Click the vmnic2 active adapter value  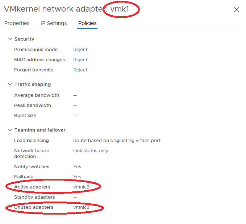click(81, 187)
